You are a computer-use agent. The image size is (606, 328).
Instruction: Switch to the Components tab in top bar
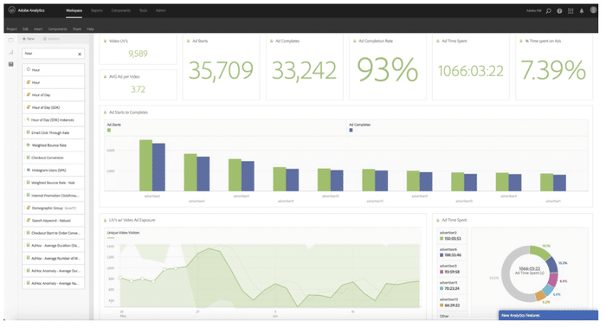(x=121, y=10)
